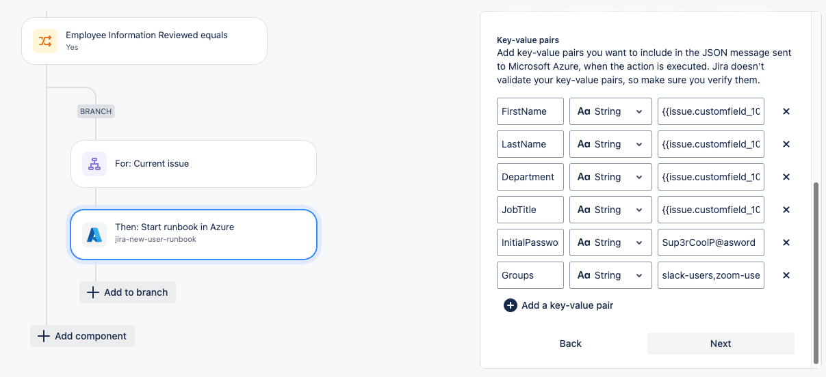Click the LastName key field
This screenshot has width=826, height=377.
530,144
